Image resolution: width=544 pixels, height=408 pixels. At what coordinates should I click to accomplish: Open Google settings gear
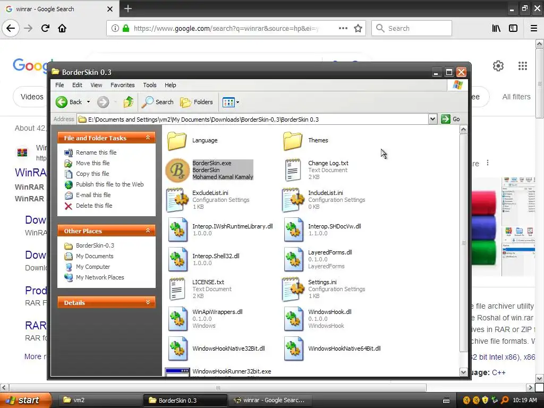pos(498,66)
